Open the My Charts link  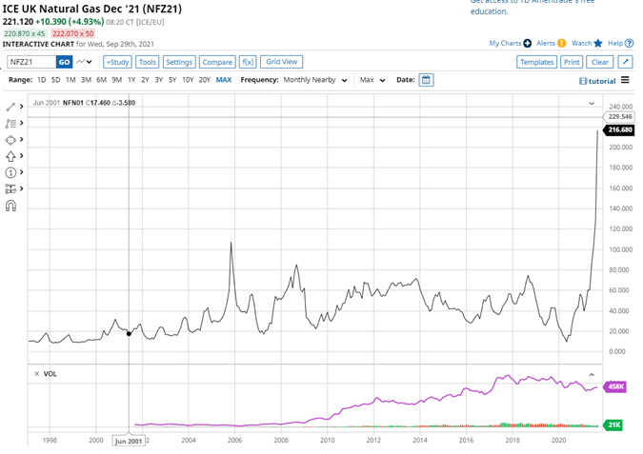[505, 43]
